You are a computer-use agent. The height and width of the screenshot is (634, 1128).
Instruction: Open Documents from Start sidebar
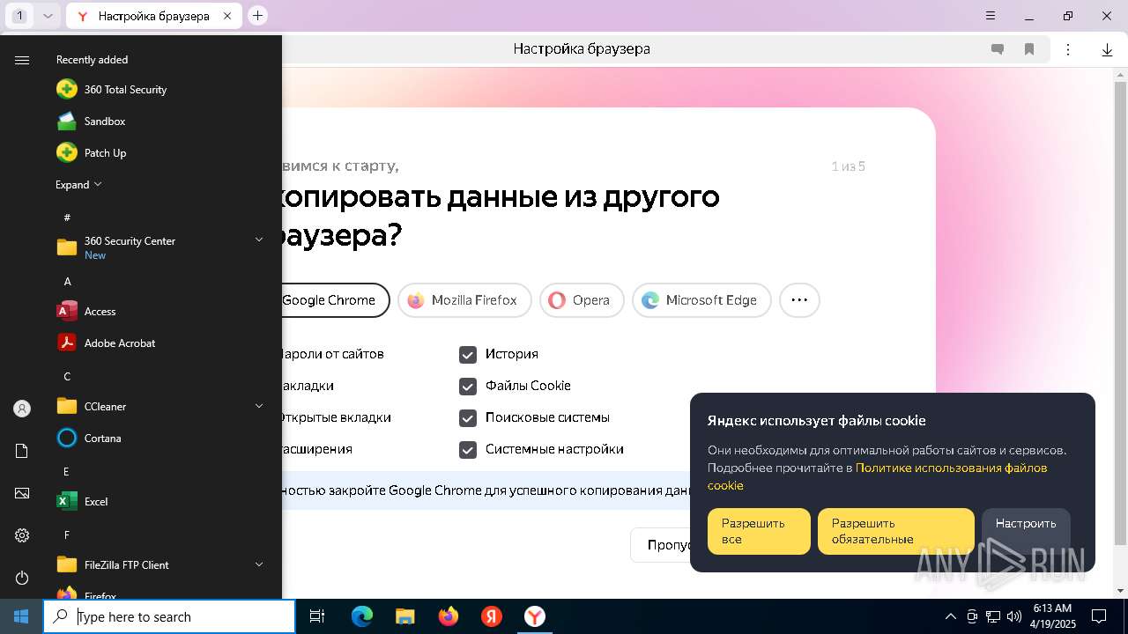[22, 451]
